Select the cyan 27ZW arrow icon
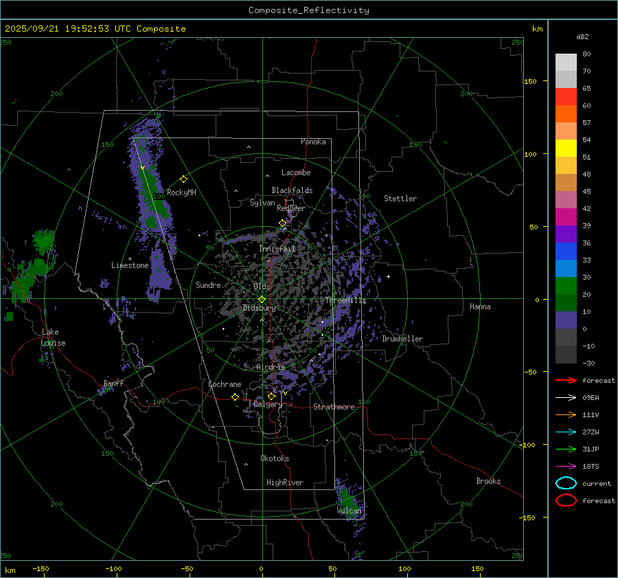The height and width of the screenshot is (578, 618). (565, 432)
